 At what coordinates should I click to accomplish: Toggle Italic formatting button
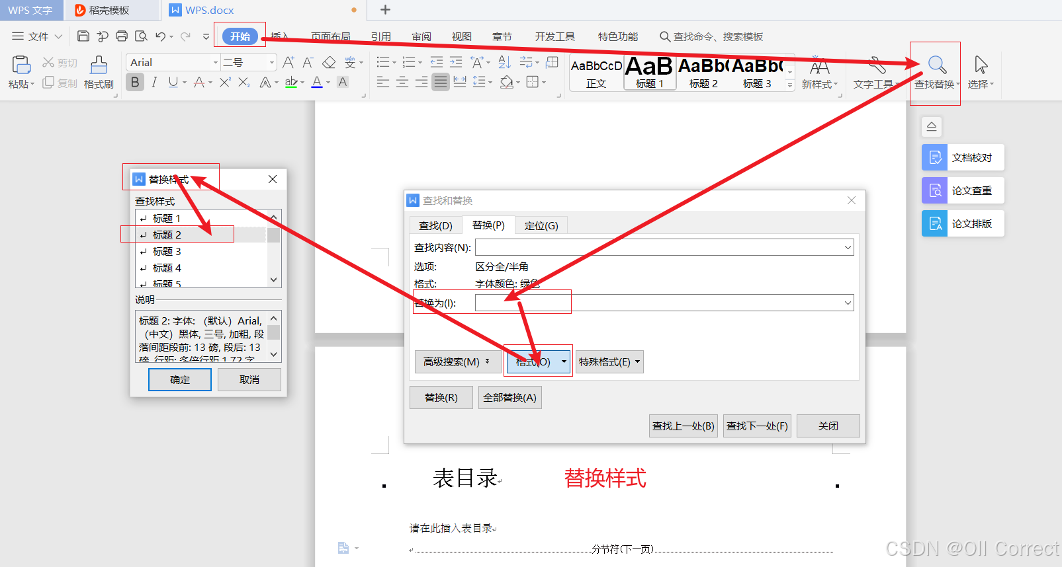[x=154, y=82]
